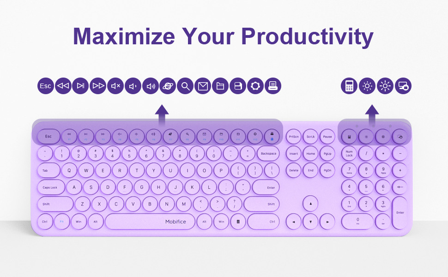Click the printer circle icon above the keyboard

click(272, 86)
